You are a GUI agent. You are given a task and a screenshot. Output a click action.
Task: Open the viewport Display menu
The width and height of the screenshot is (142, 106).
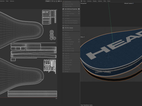coord(95,1)
